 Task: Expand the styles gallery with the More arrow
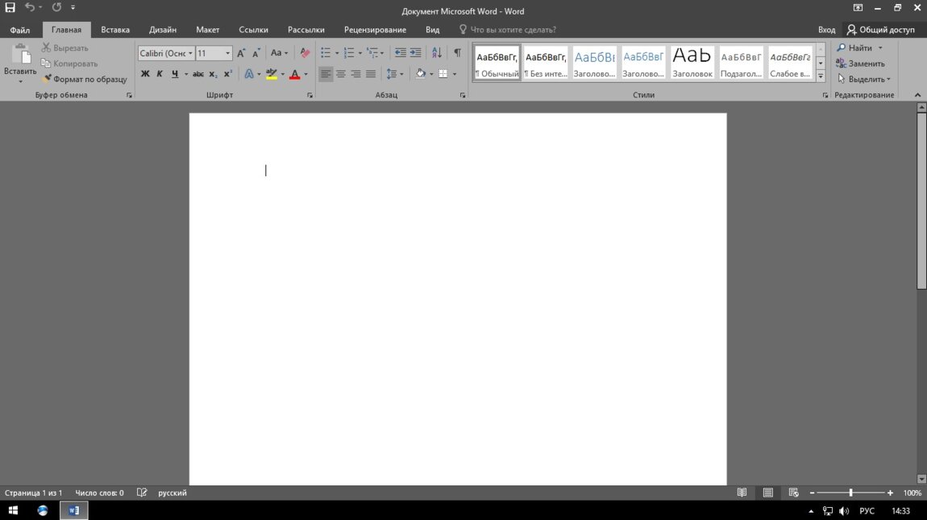point(821,76)
